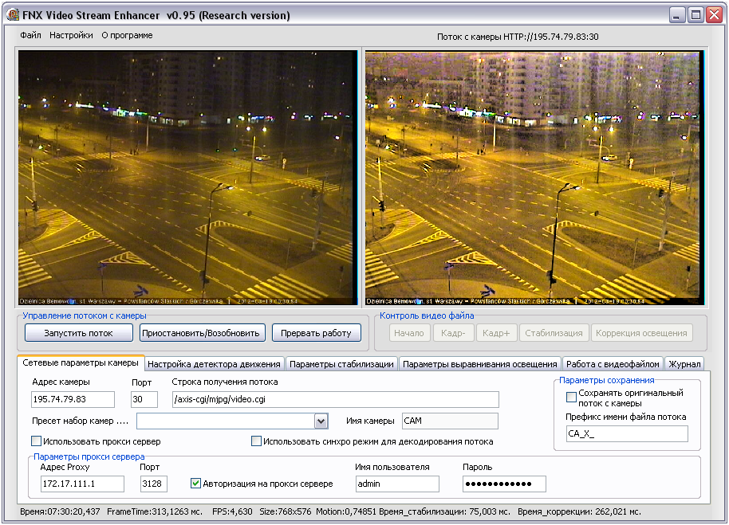The width and height of the screenshot is (729, 525).
Task: Click the Коррекция освещения button
Action: coord(641,333)
